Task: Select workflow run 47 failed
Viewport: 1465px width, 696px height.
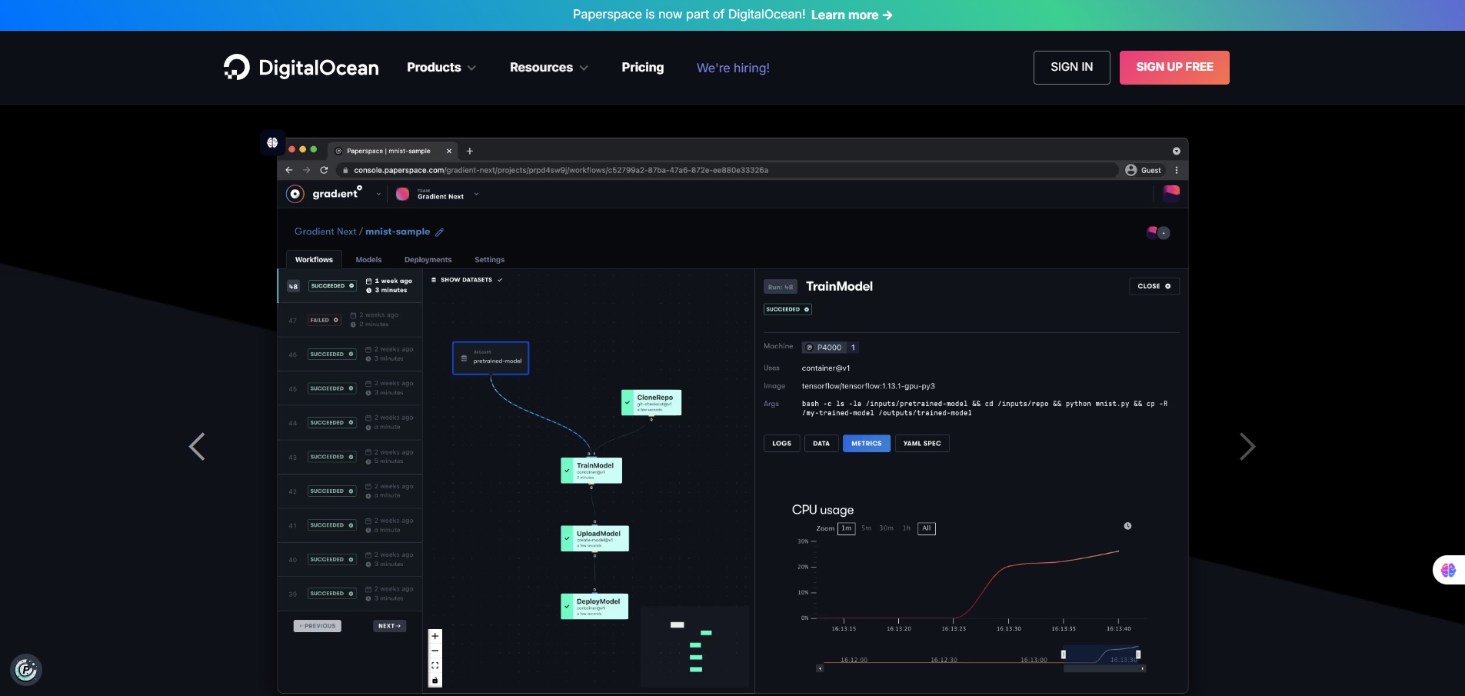Action: pyautogui.click(x=350, y=320)
